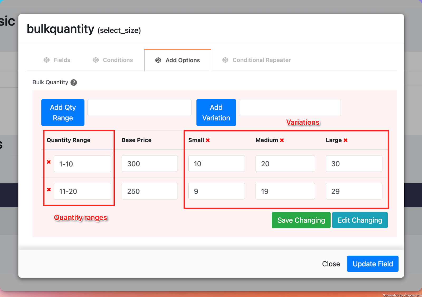Edit the base price field showing 300
The height and width of the screenshot is (297, 422).
pyautogui.click(x=150, y=164)
